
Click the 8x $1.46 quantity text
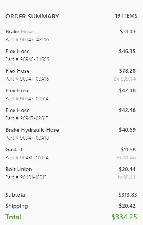click(x=126, y=157)
